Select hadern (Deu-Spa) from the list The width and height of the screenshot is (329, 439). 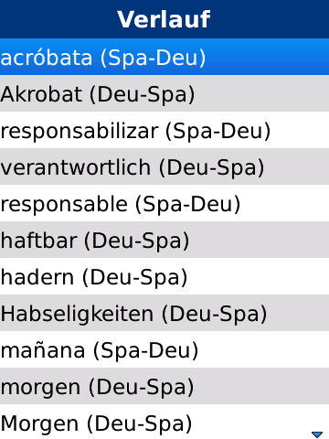pos(164,276)
